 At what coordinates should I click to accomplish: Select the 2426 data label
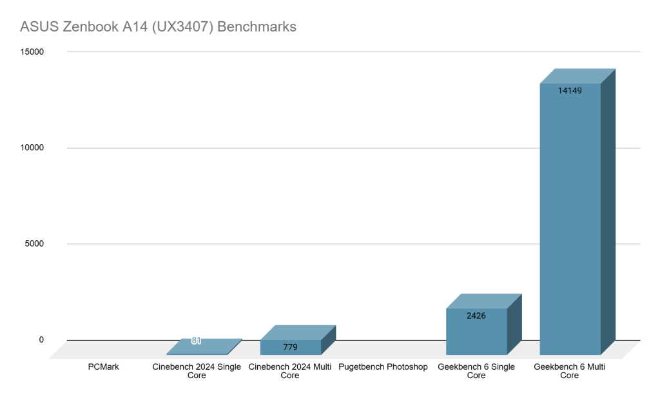tap(476, 316)
